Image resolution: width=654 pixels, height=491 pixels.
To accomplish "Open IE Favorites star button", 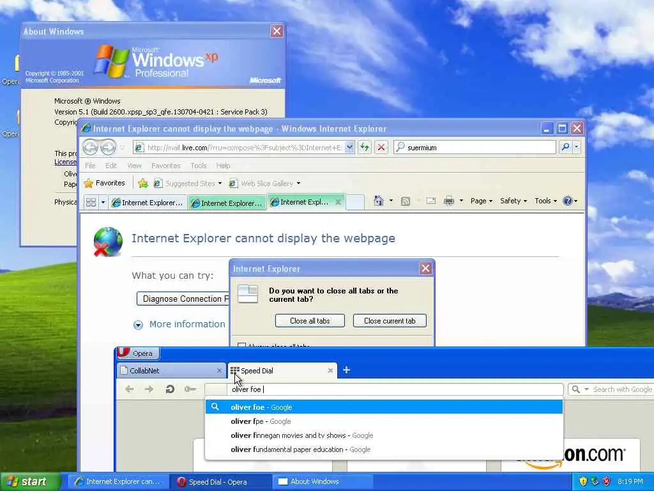I will click(104, 183).
